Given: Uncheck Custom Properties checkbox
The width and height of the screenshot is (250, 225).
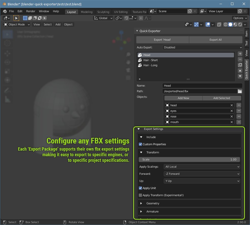Looking at the screenshot, I should (x=140, y=144).
